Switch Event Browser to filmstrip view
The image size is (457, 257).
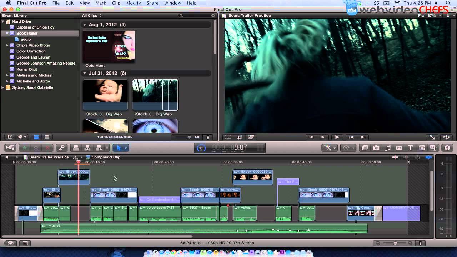(x=36, y=137)
